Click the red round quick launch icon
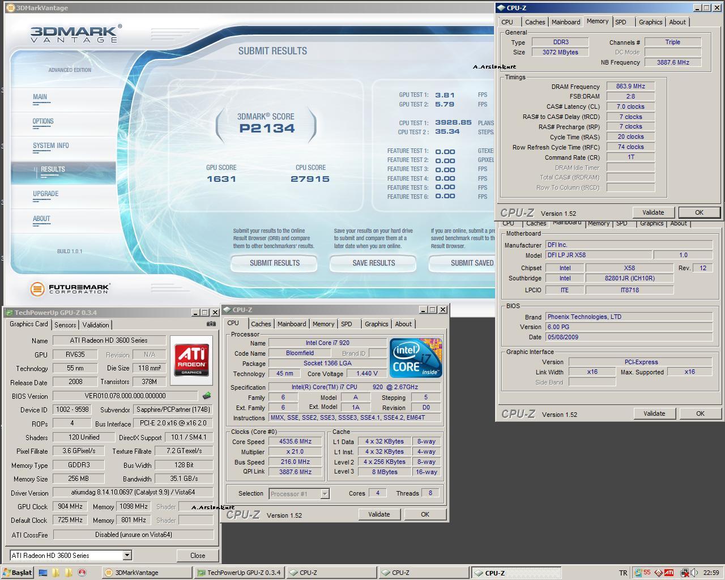 (82, 573)
